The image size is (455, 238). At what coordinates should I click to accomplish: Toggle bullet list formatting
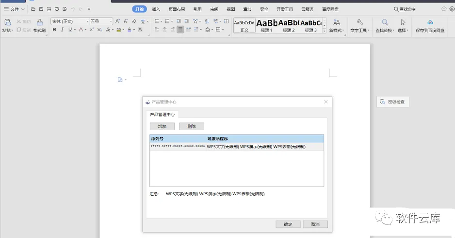[157, 21]
